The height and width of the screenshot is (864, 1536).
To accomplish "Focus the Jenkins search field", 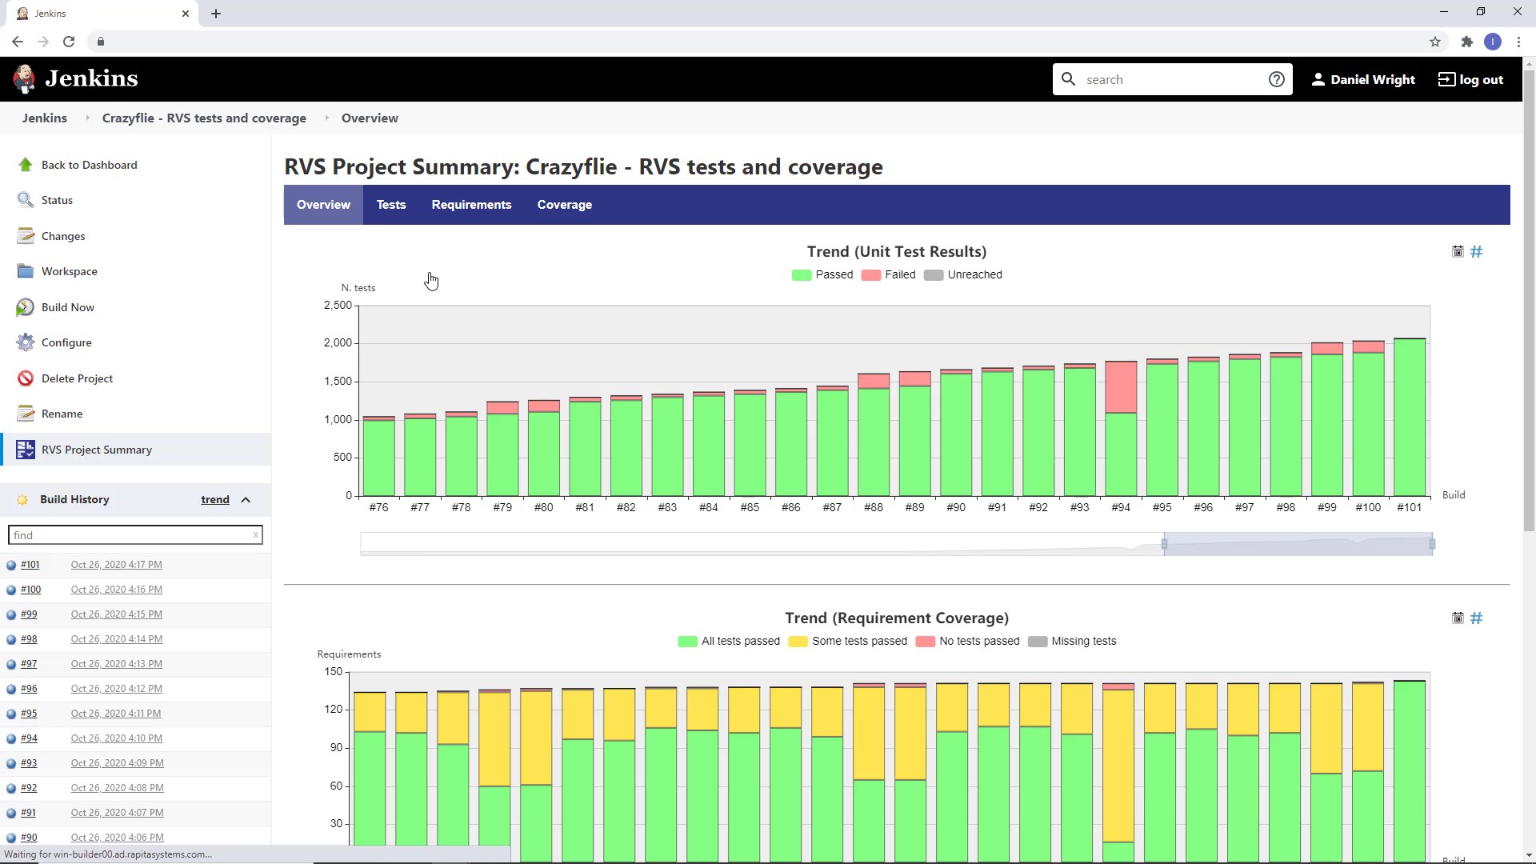I will [1172, 79].
